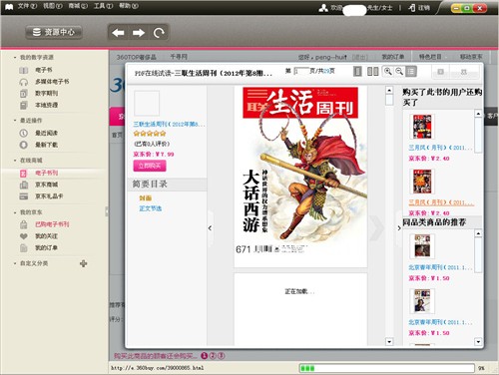The height and width of the screenshot is (375, 499).
Task: Click the 资源中心 button
Action: (54, 32)
